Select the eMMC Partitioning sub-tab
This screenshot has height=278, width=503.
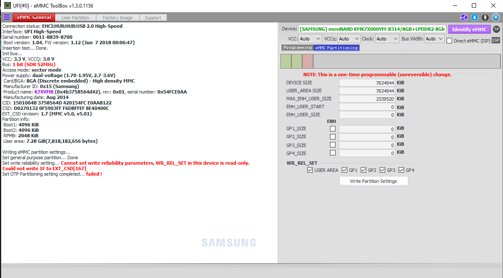click(x=336, y=48)
